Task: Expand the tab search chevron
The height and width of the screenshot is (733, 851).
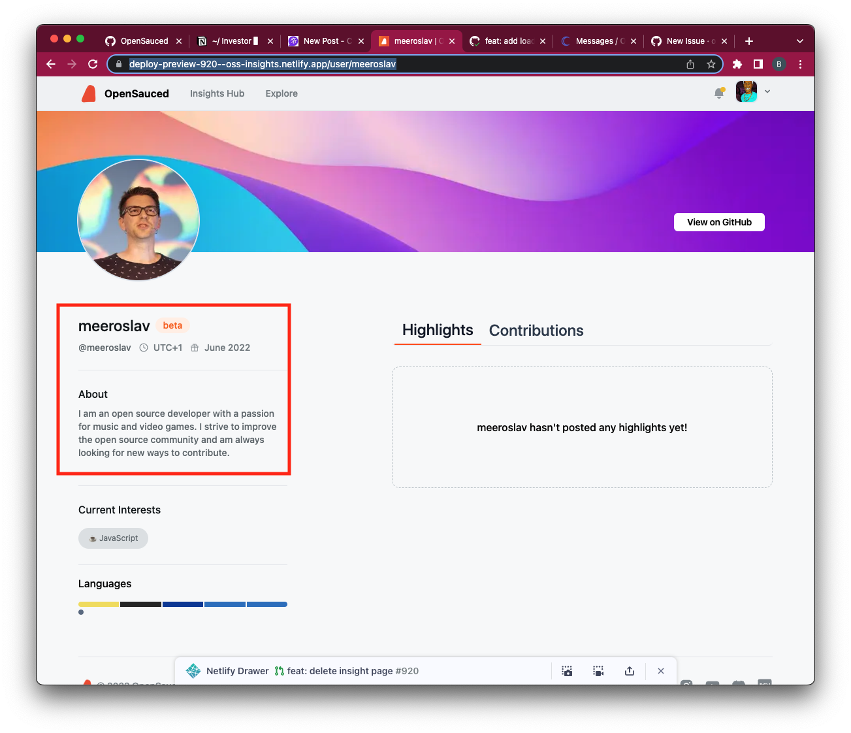Action: pos(799,41)
